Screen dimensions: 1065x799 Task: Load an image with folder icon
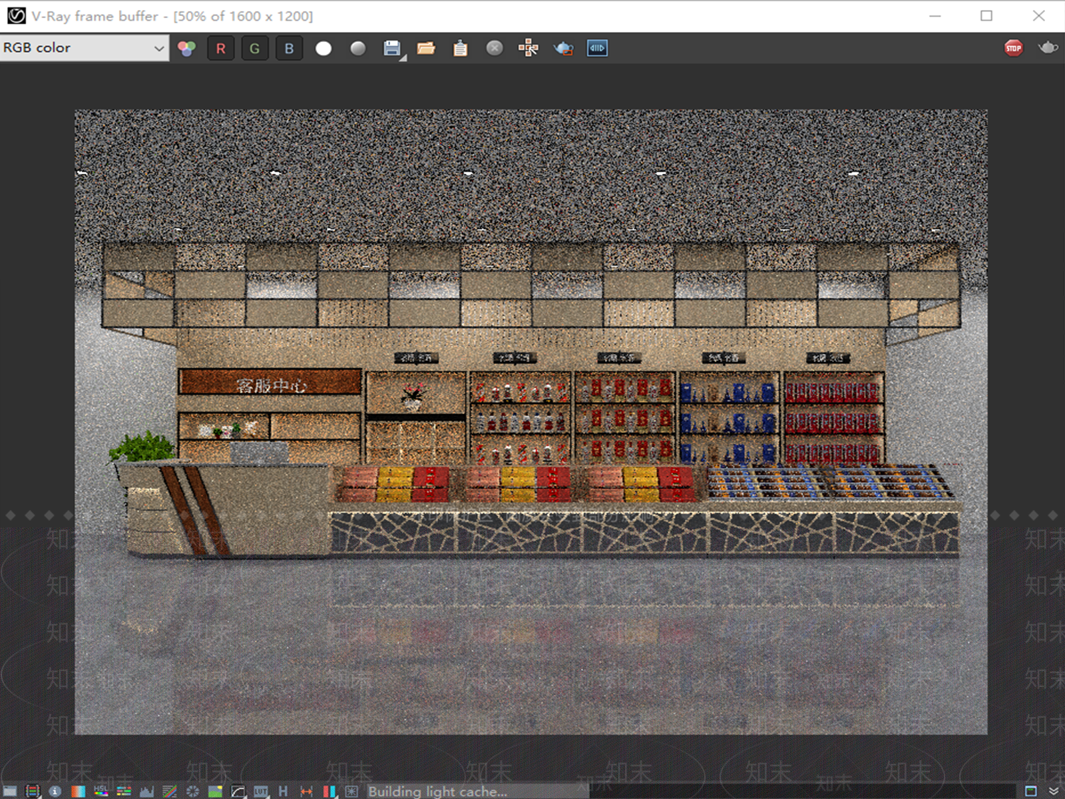pyautogui.click(x=426, y=48)
